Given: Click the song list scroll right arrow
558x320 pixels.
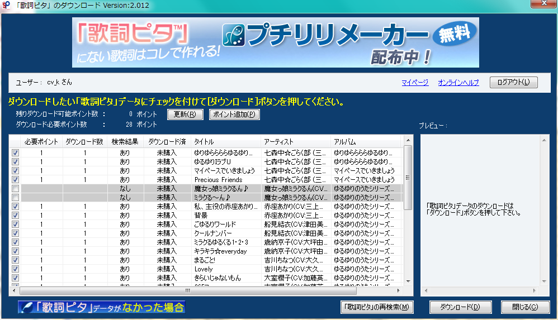Looking at the screenshot, I should click(x=398, y=291).
